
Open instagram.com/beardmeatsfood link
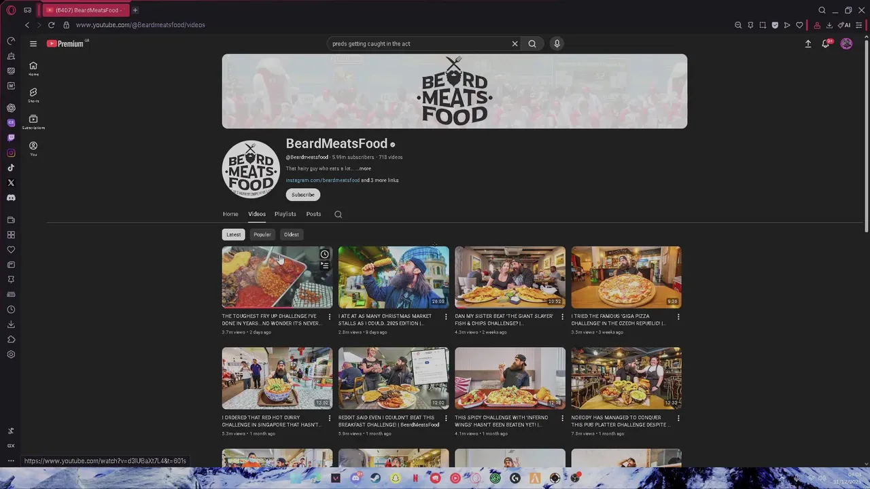point(323,181)
